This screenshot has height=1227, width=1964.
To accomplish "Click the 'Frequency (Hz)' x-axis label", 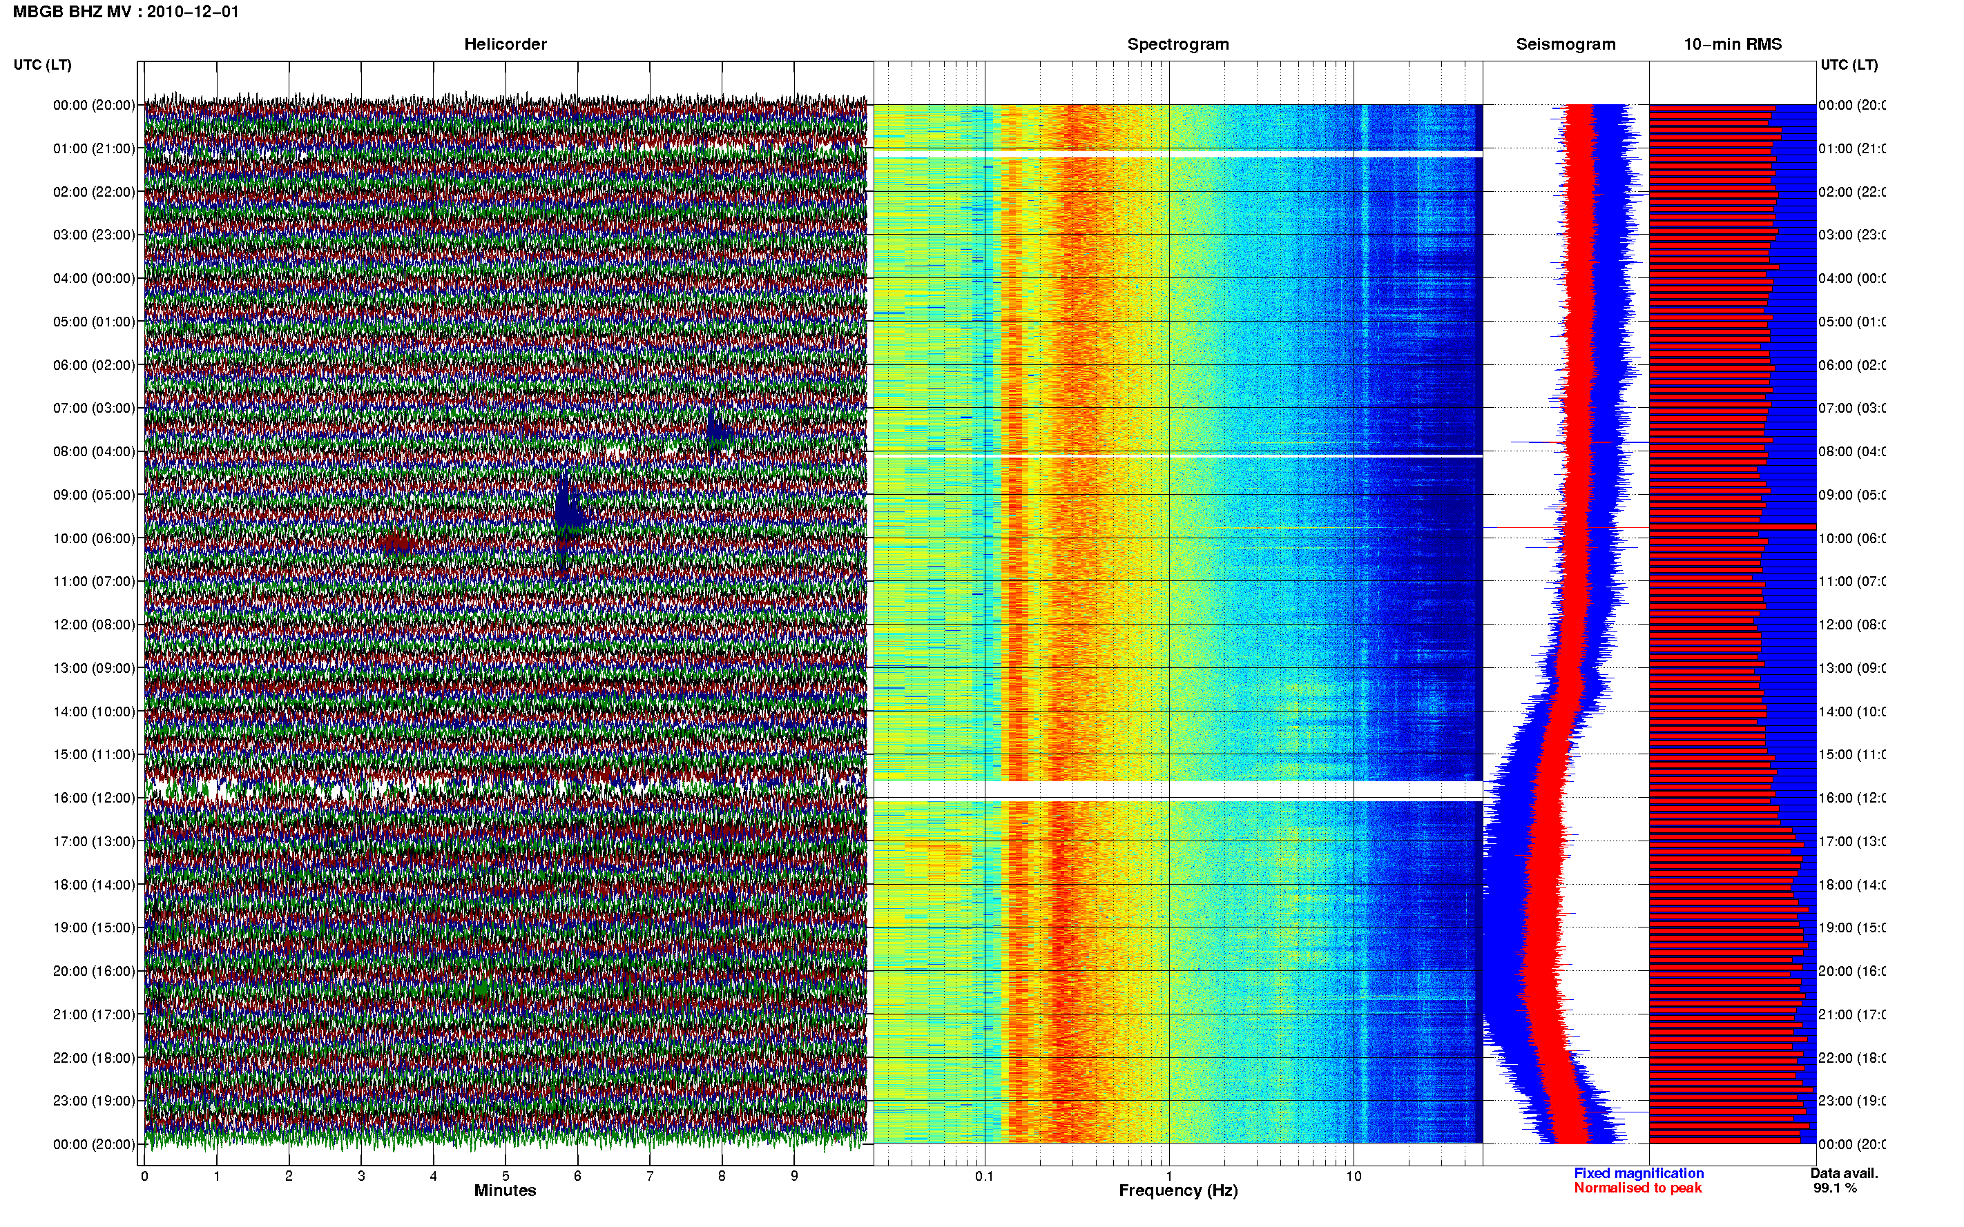I will coord(1178,1191).
